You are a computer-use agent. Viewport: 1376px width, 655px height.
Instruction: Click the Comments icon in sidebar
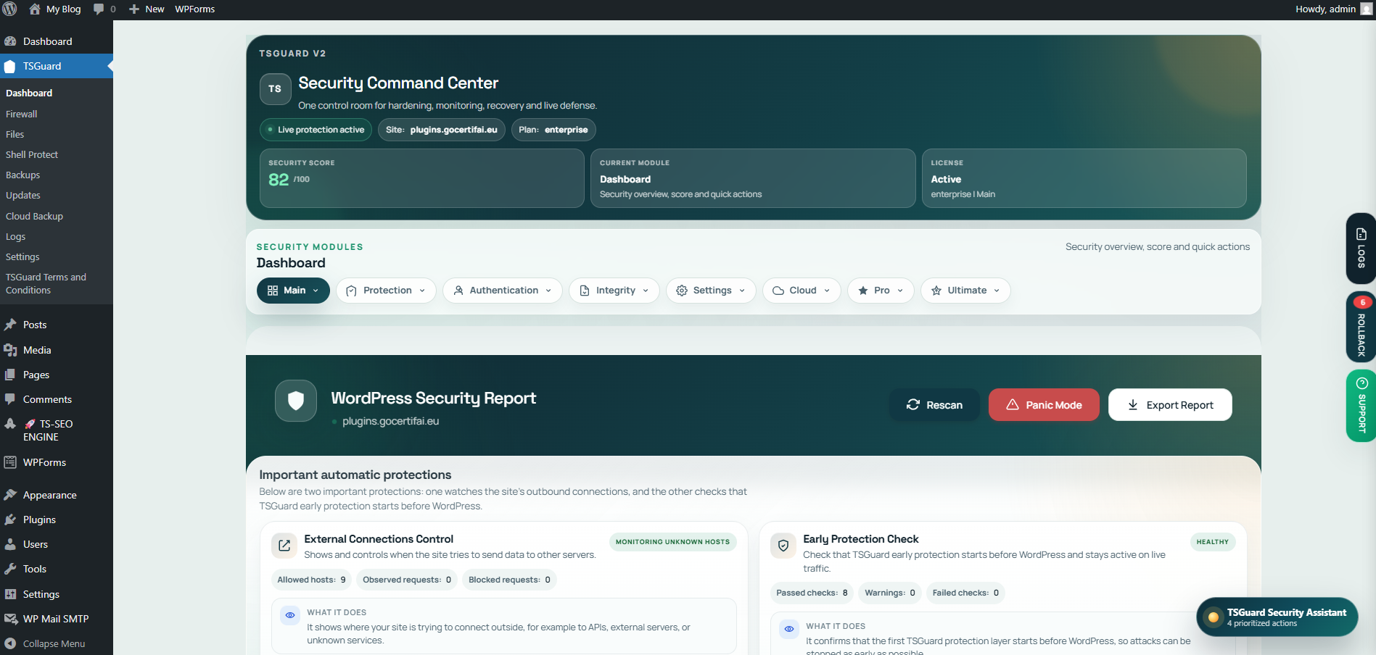point(10,399)
